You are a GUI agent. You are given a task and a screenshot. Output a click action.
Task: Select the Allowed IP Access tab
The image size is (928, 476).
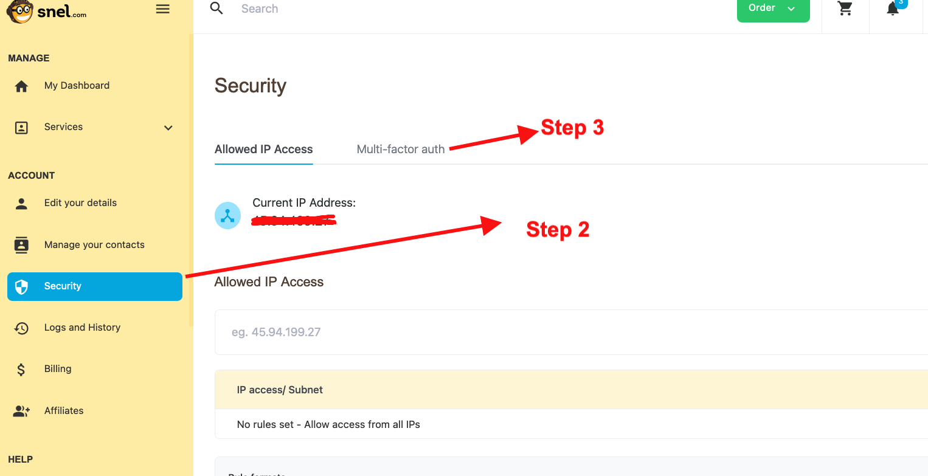coord(263,150)
